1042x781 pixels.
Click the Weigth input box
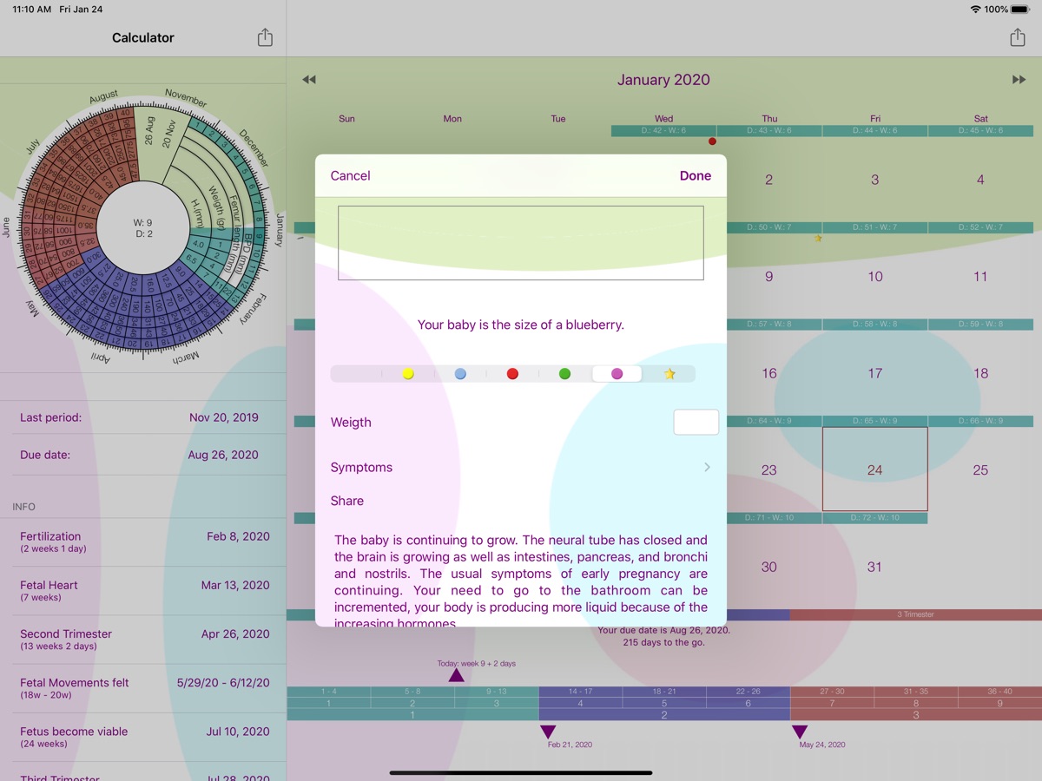pyautogui.click(x=696, y=423)
